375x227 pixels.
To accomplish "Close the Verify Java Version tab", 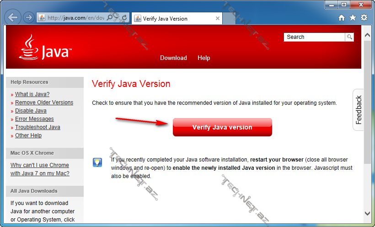I will (218, 19).
